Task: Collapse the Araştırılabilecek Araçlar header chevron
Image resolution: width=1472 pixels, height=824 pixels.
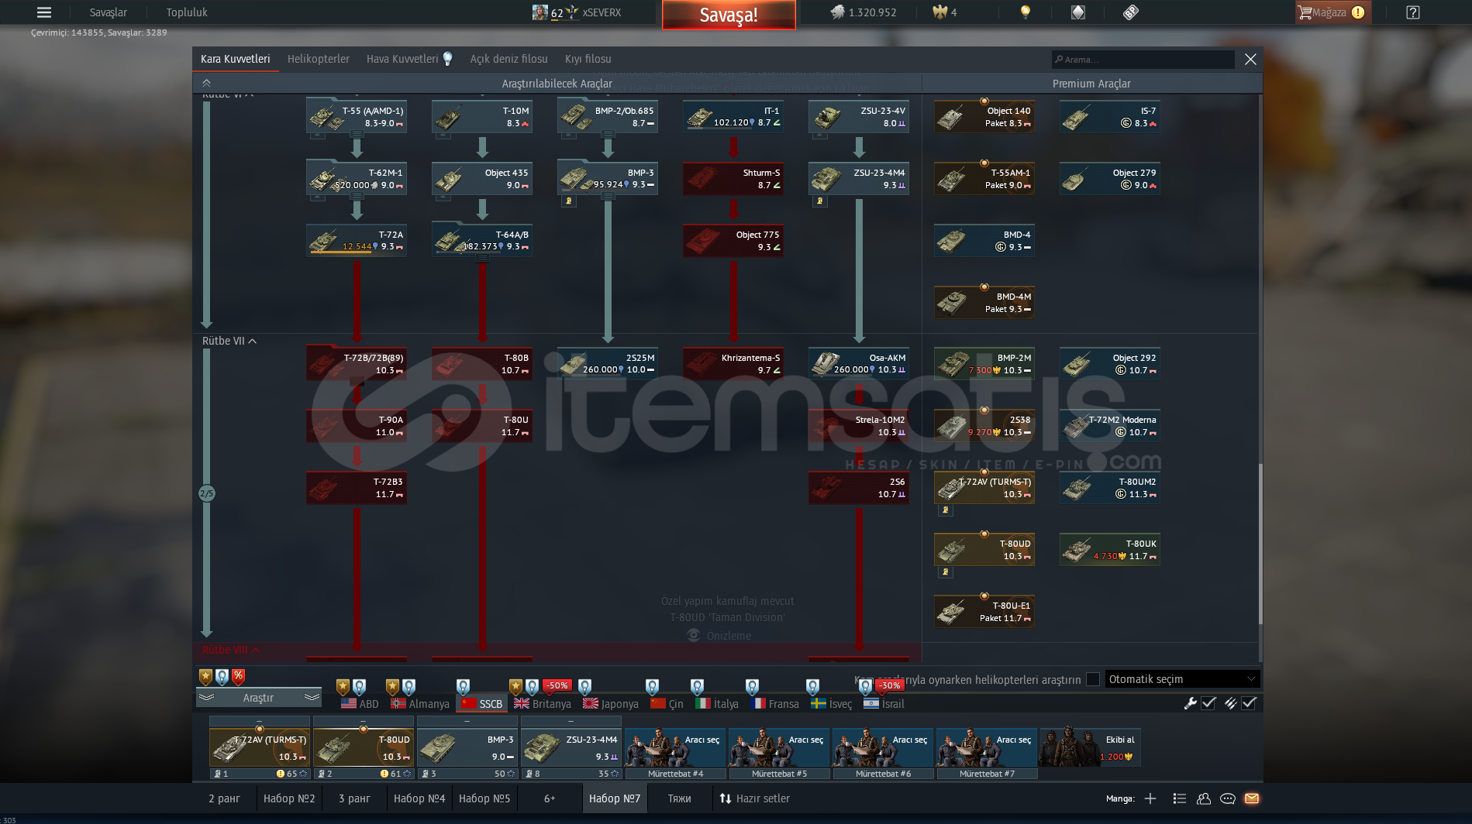Action: click(206, 83)
